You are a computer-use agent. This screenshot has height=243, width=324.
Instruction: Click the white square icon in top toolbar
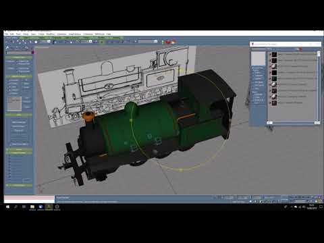point(36,42)
